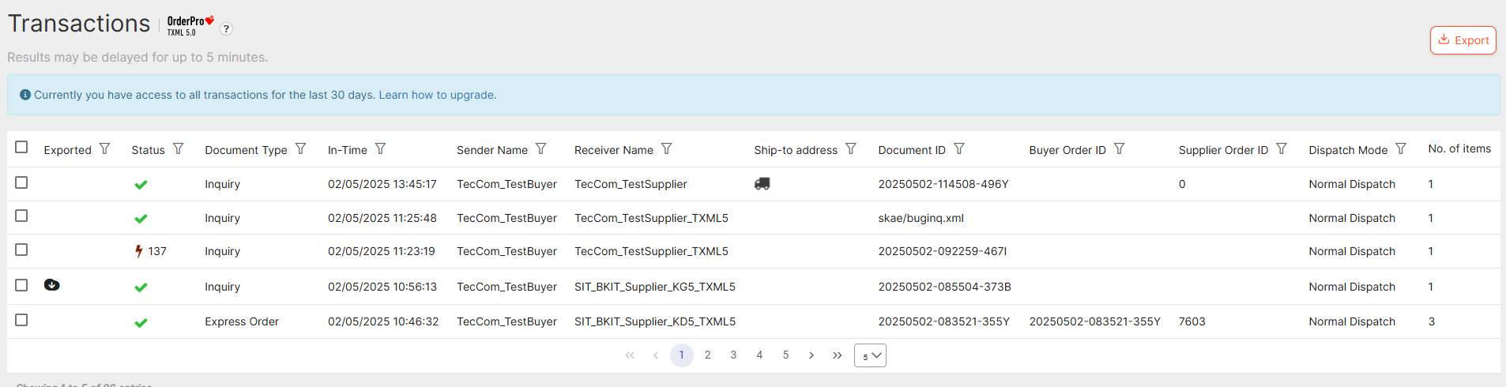The image size is (1506, 387).
Task: Jump to page 5 of results
Action: point(785,355)
